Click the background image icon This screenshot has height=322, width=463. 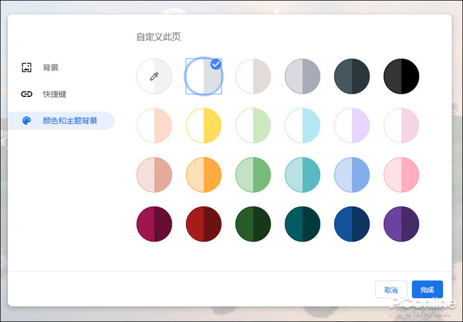26,67
